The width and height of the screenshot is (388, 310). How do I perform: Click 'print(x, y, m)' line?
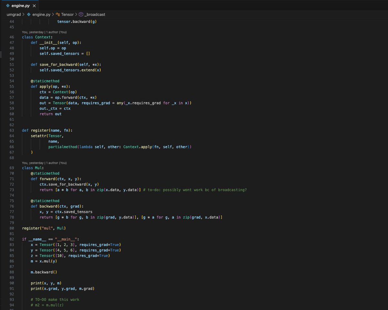pyautogui.click(x=46, y=283)
